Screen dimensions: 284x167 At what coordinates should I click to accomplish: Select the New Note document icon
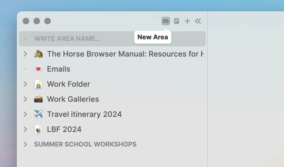click(x=177, y=21)
